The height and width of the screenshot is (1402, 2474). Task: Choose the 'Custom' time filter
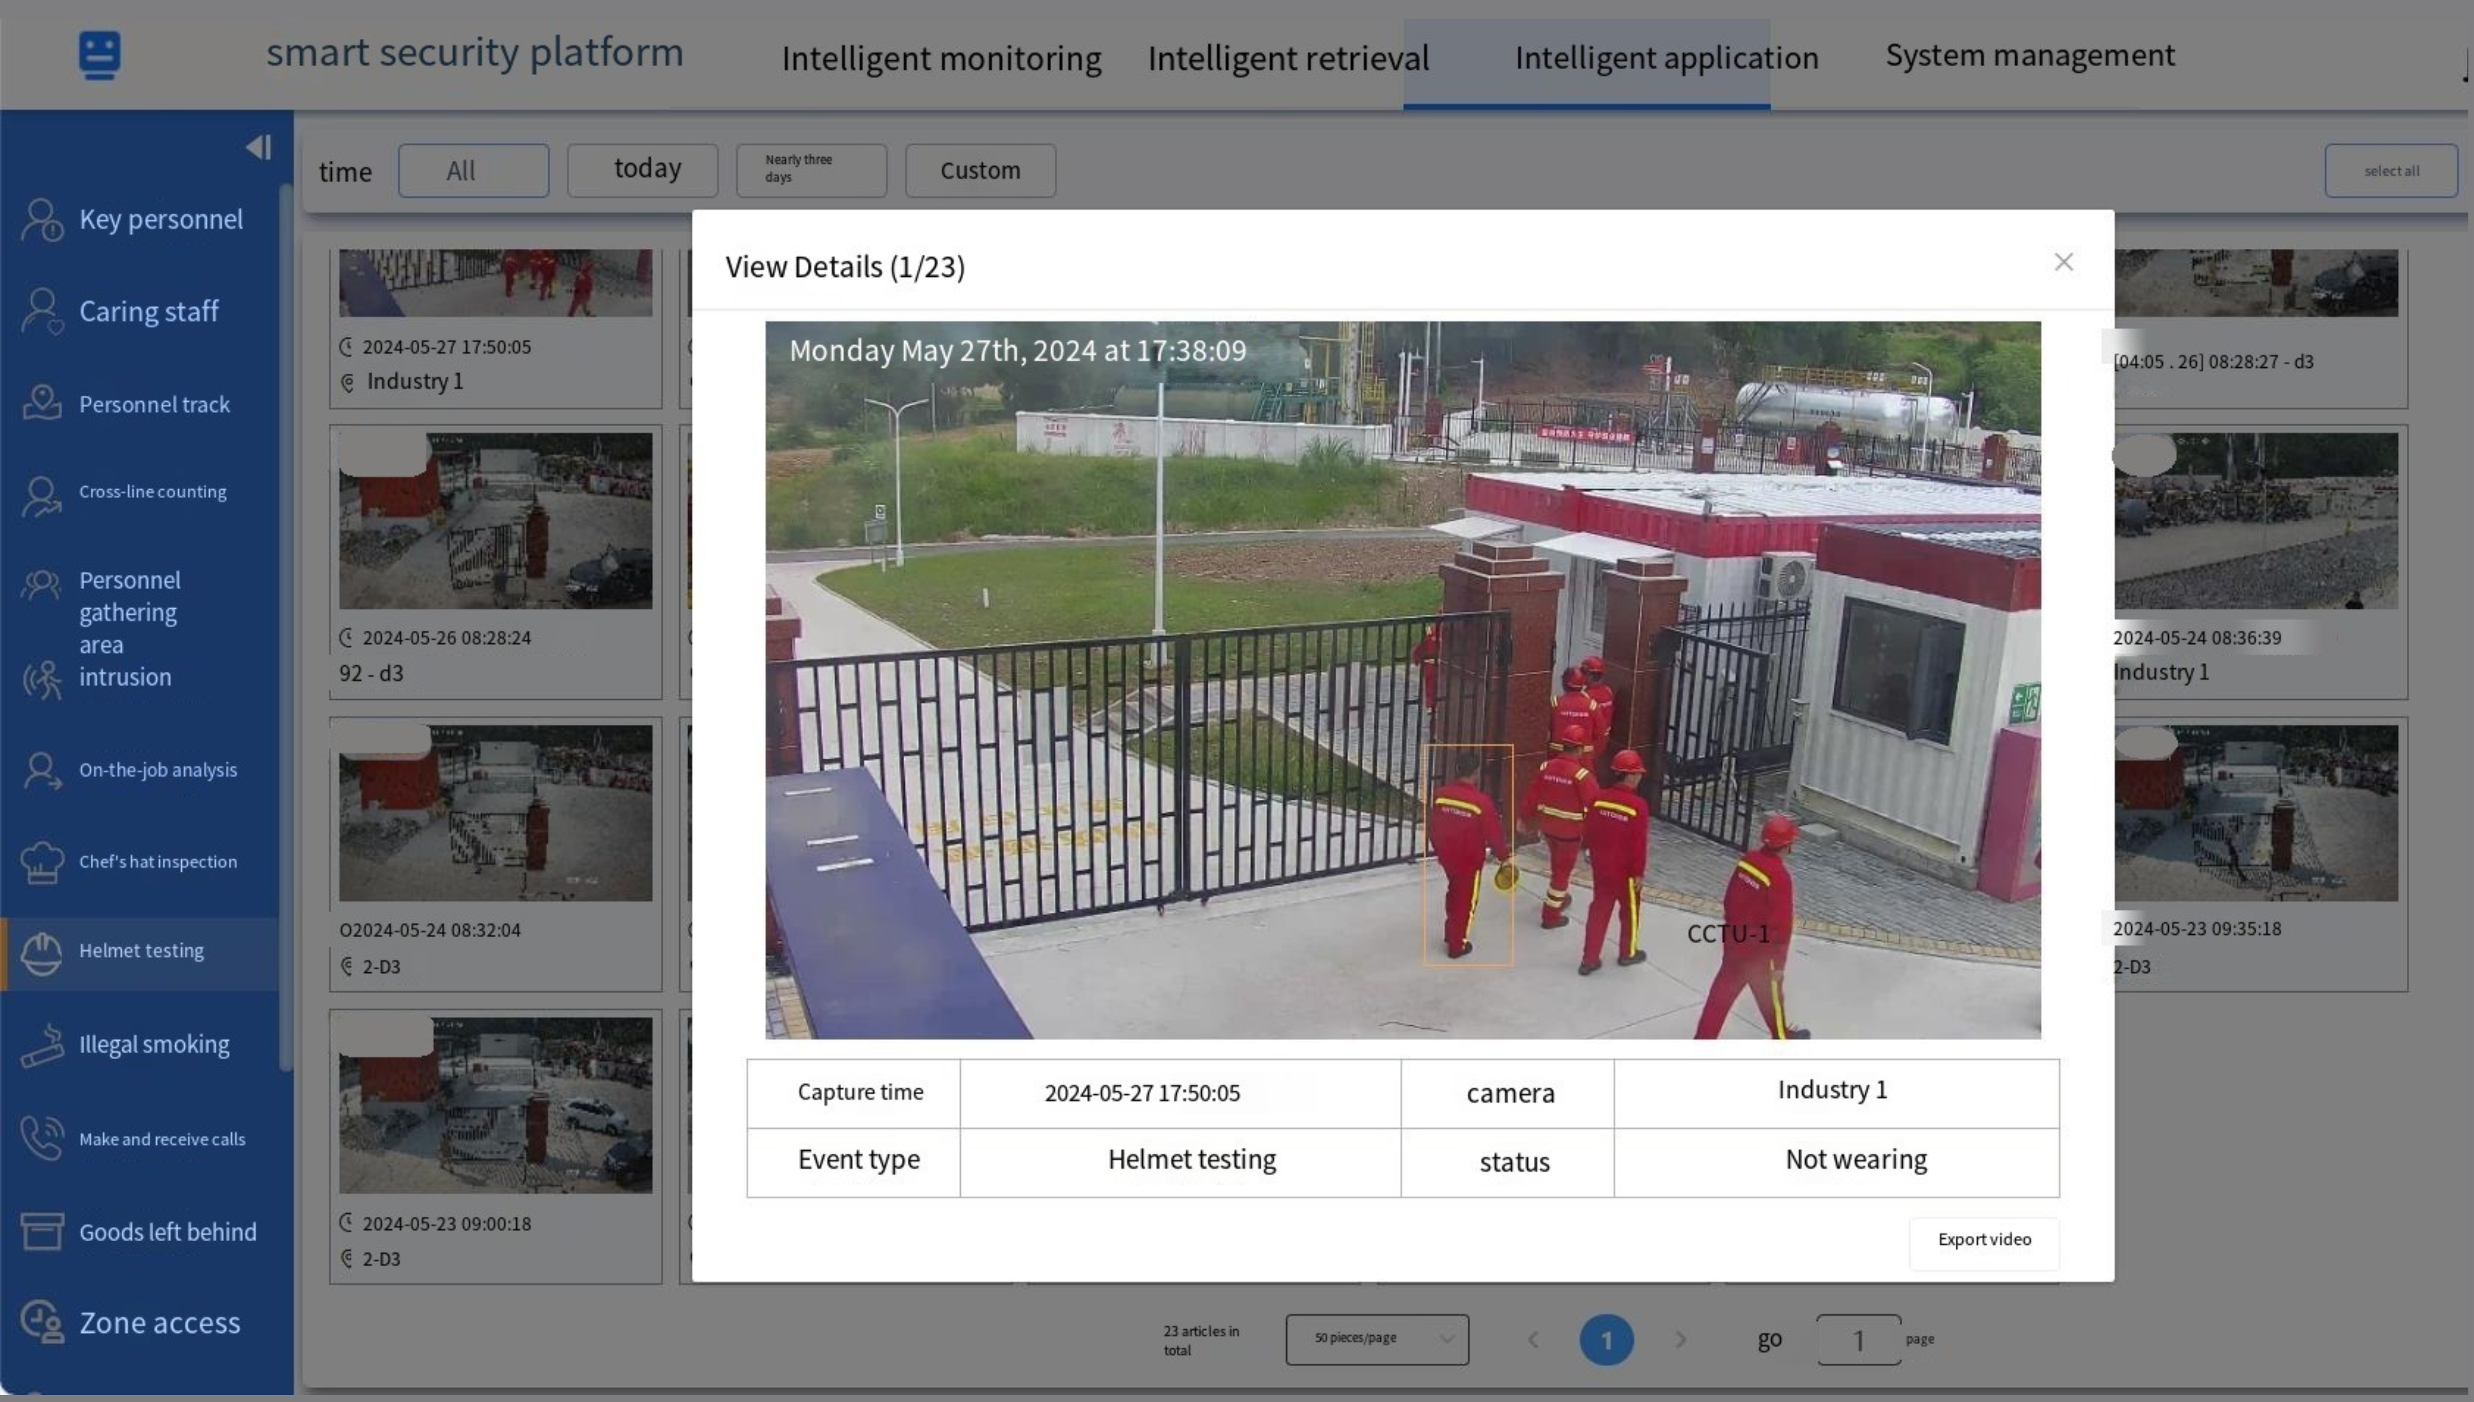pyautogui.click(x=980, y=170)
